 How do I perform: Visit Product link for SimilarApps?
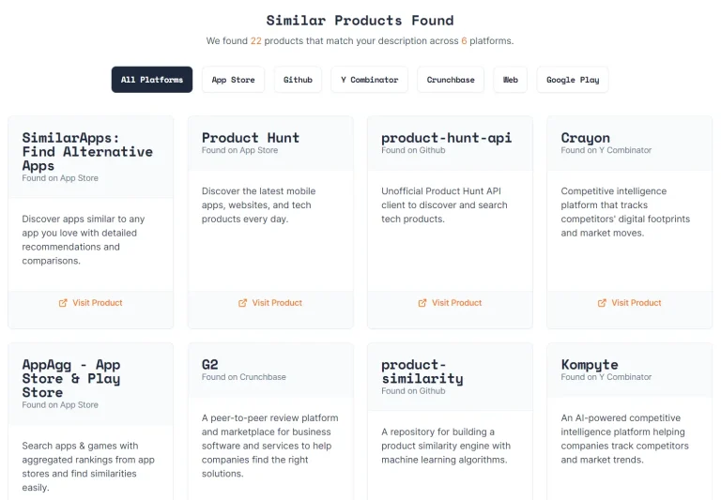(x=98, y=303)
